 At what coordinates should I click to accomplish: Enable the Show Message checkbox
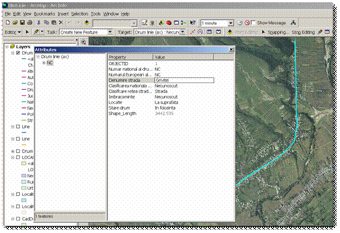click(253, 23)
